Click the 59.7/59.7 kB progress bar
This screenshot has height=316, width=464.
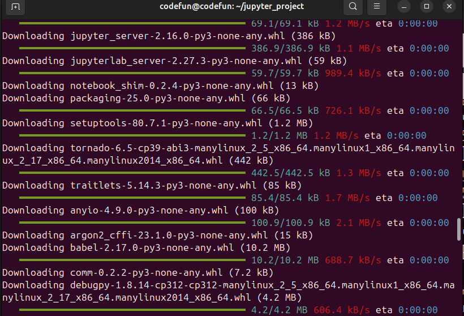(x=132, y=73)
